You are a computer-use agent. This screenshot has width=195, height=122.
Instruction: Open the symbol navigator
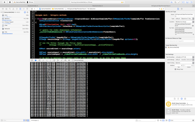click(6, 9)
